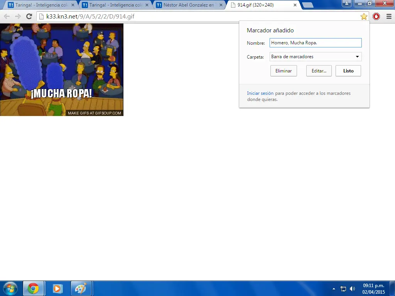Go back using the back arrow
This screenshot has width=395, height=296.
coord(7,17)
